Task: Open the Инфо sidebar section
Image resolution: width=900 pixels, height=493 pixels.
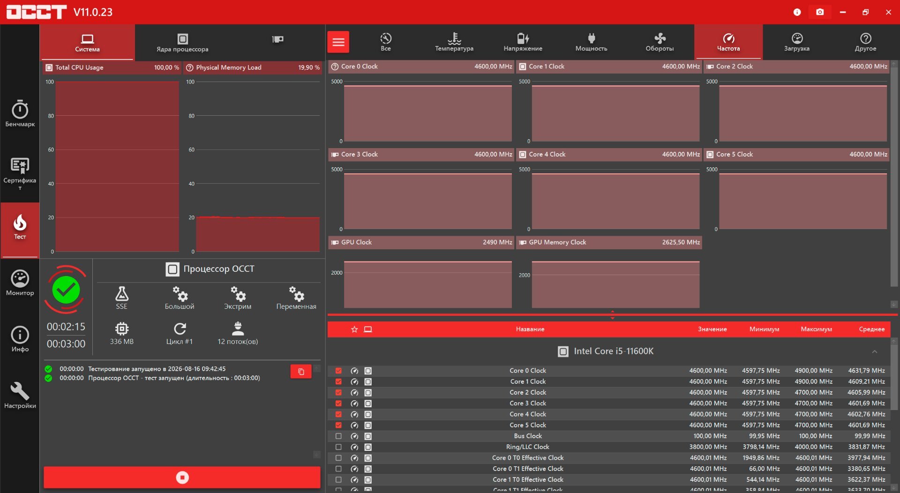Action: click(20, 339)
